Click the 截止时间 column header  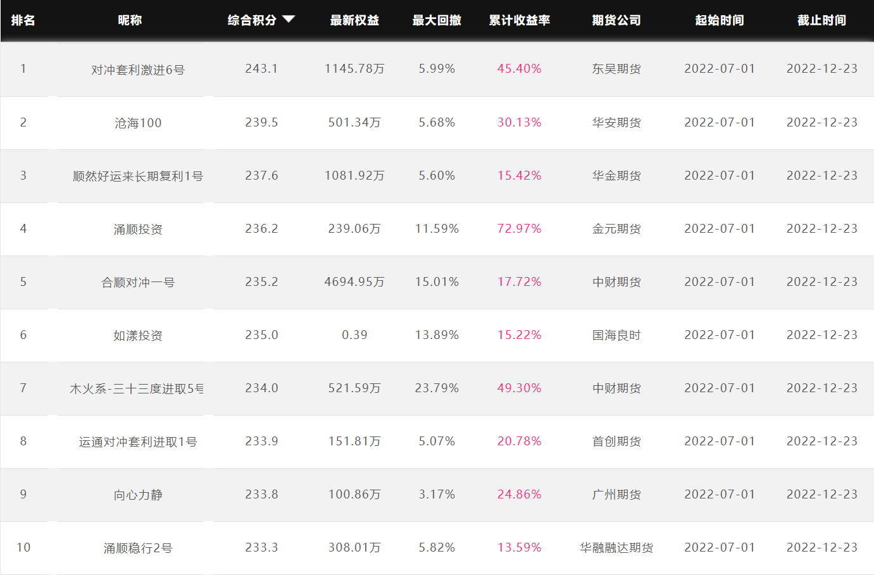(x=822, y=20)
